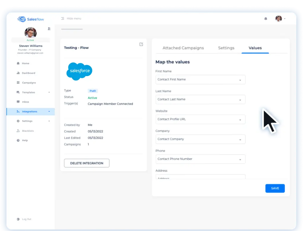
Task: Switch to the Settings tab
Action: [x=226, y=48]
